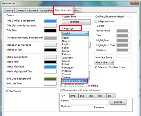The height and width of the screenshot is (116, 141).
Task: Click the Outliner Background color swatch
Action: pos(122,31)
